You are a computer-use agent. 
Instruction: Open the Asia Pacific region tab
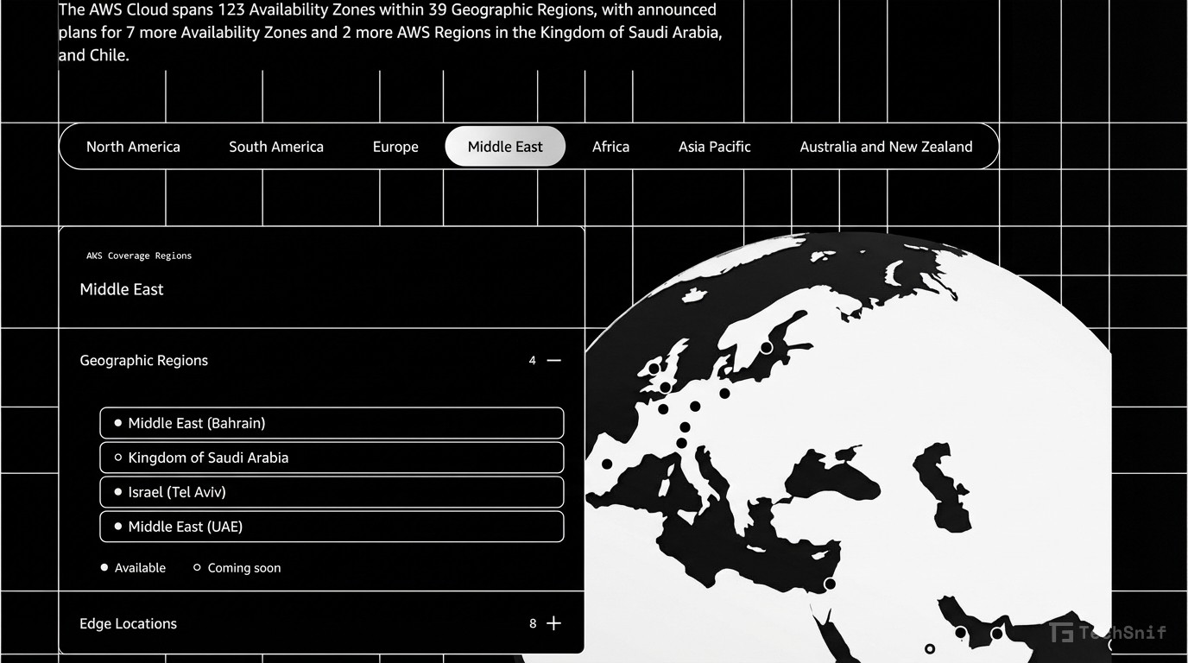click(714, 146)
